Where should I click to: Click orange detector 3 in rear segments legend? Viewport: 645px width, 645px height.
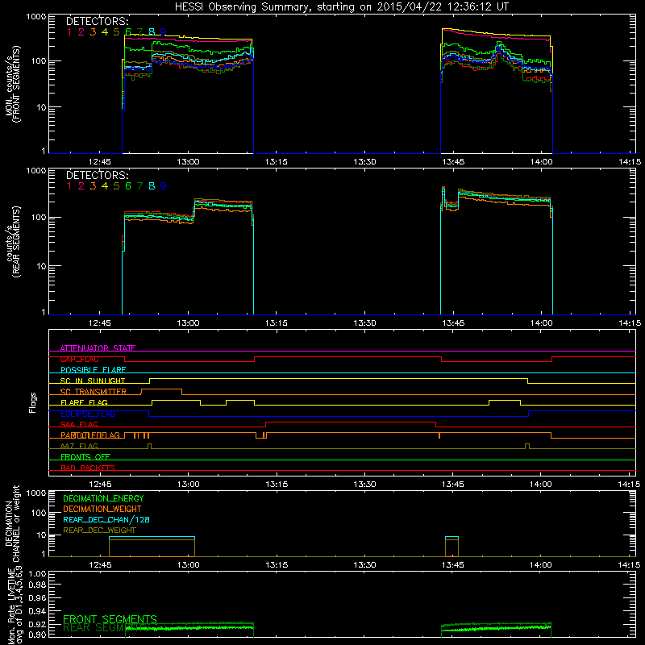93,186
